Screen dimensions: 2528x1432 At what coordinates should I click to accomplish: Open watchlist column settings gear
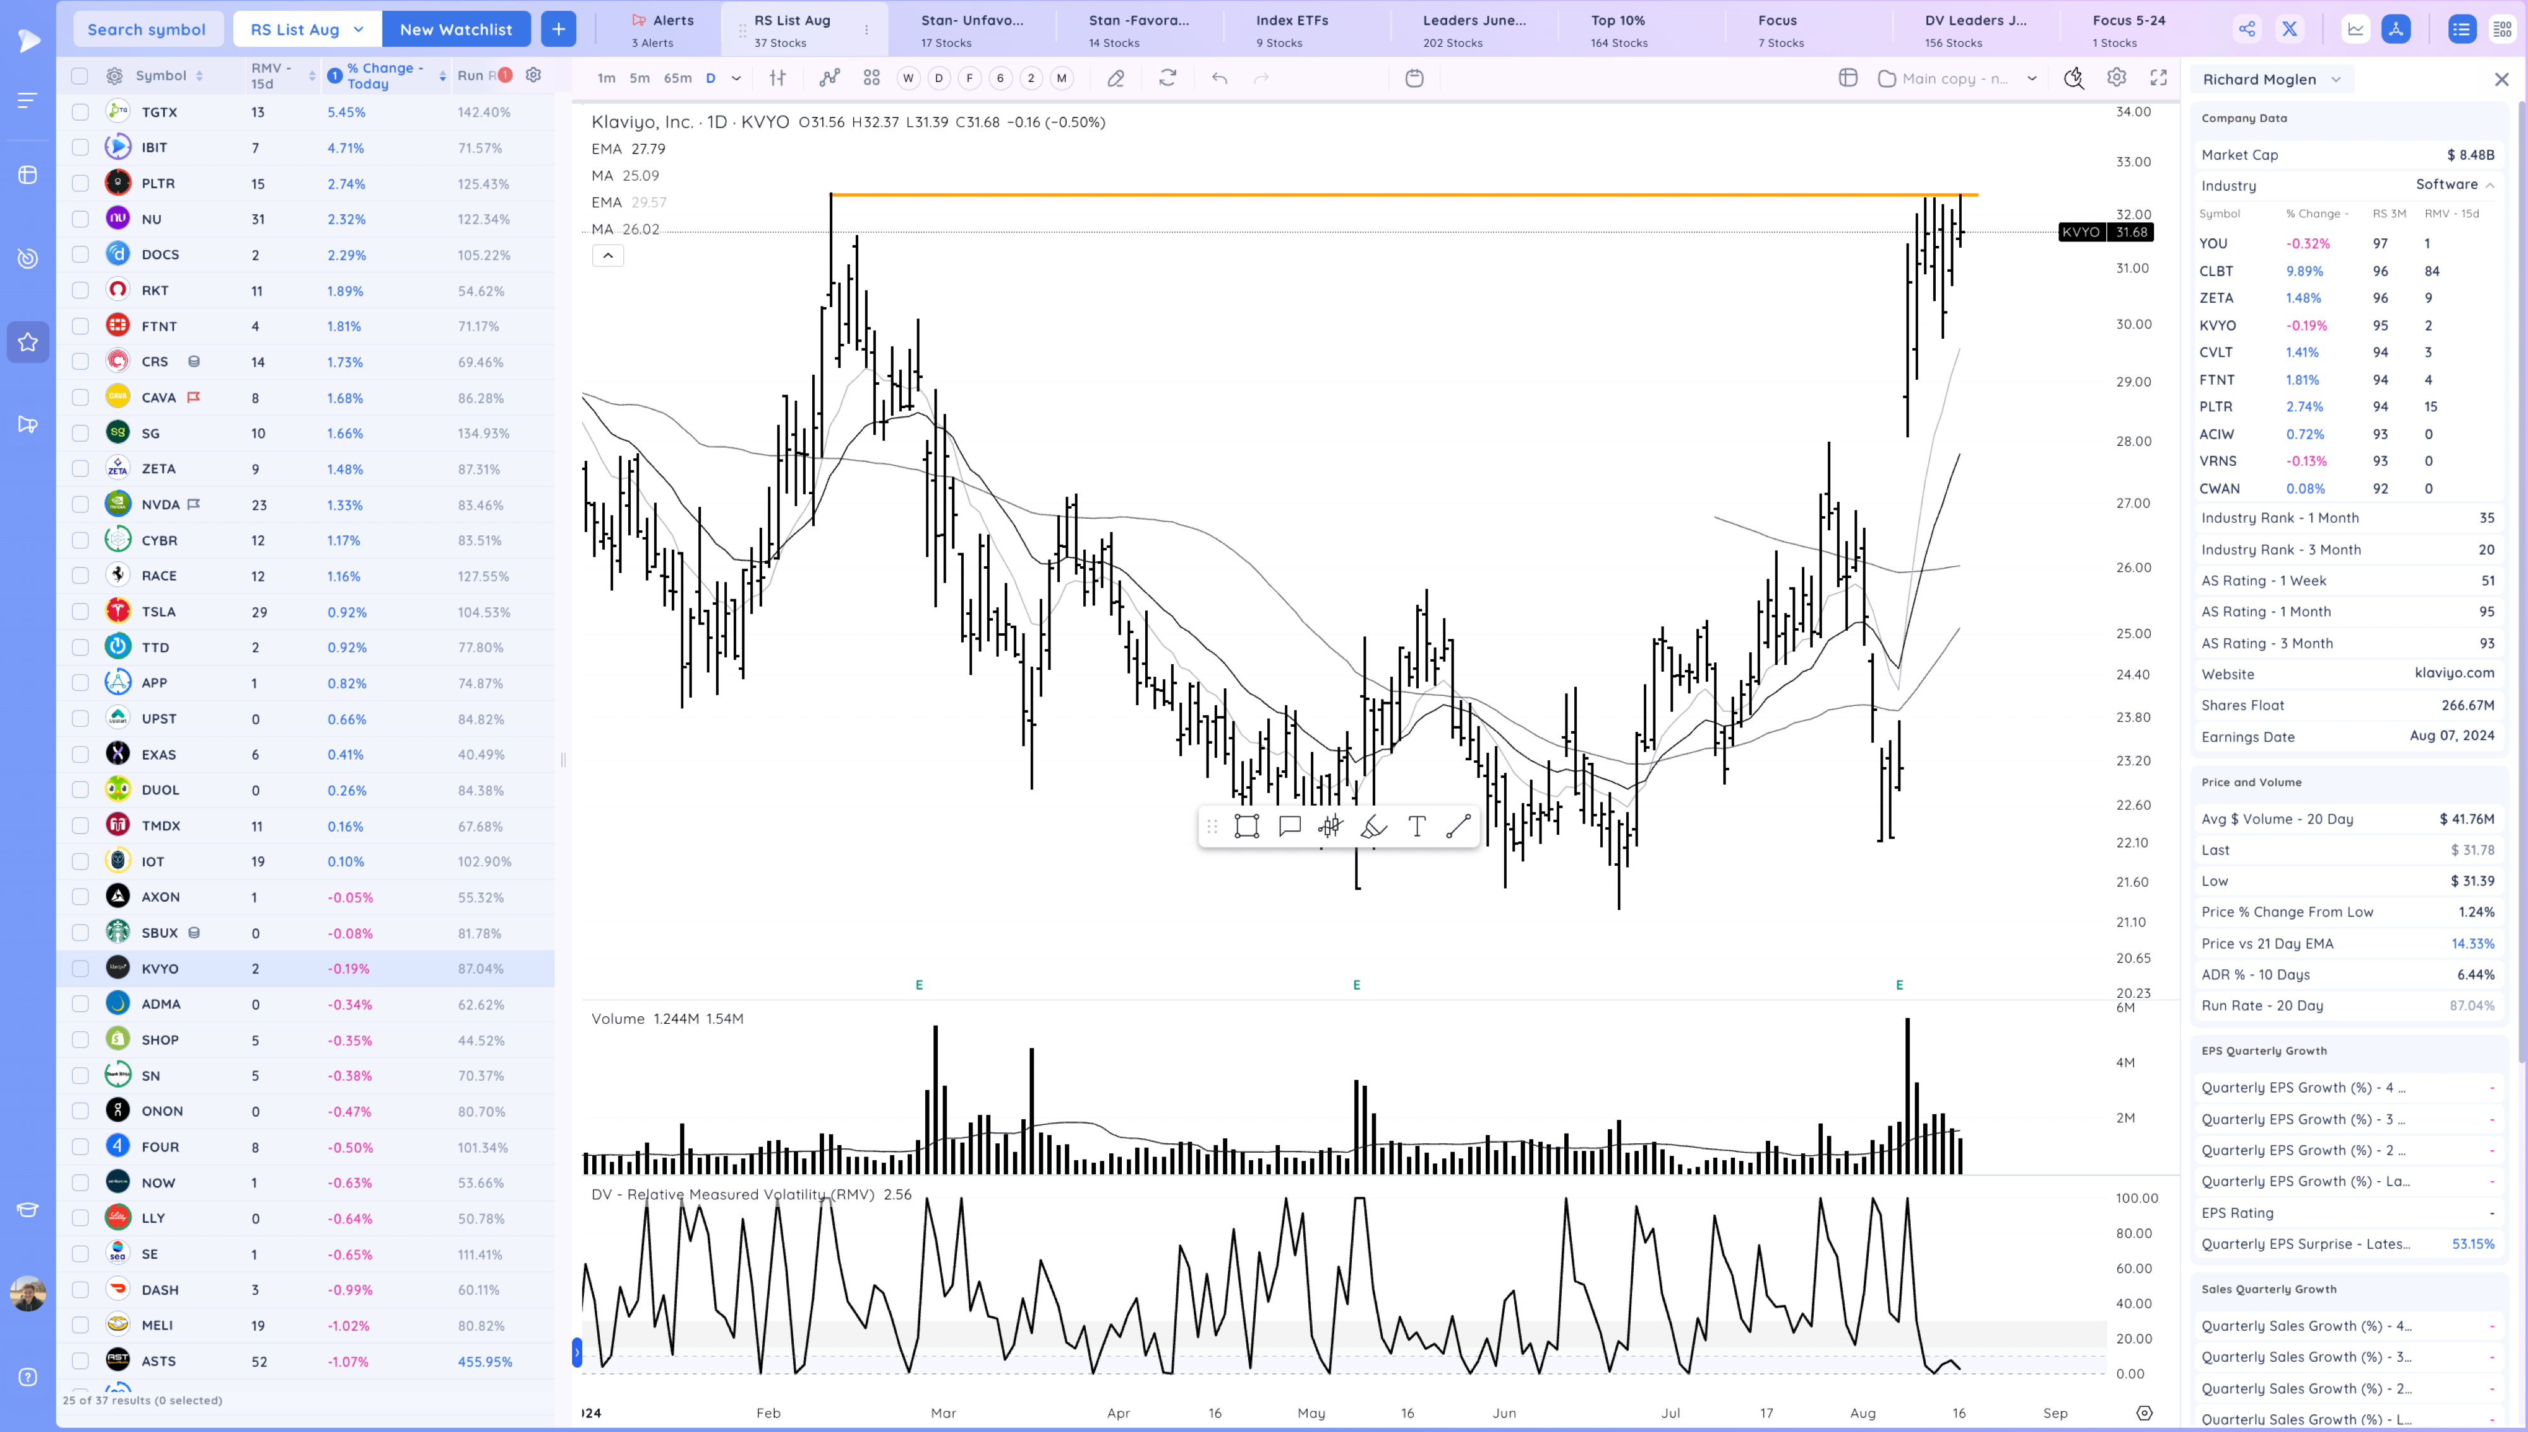coord(534,75)
